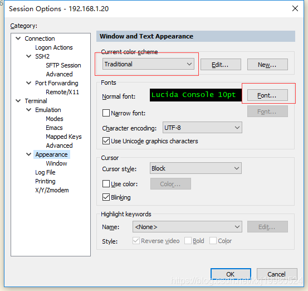Check the Color style checkbox

tap(213, 241)
